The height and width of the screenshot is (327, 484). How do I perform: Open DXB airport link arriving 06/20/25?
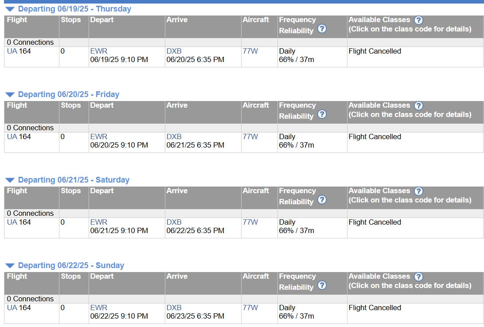[174, 51]
